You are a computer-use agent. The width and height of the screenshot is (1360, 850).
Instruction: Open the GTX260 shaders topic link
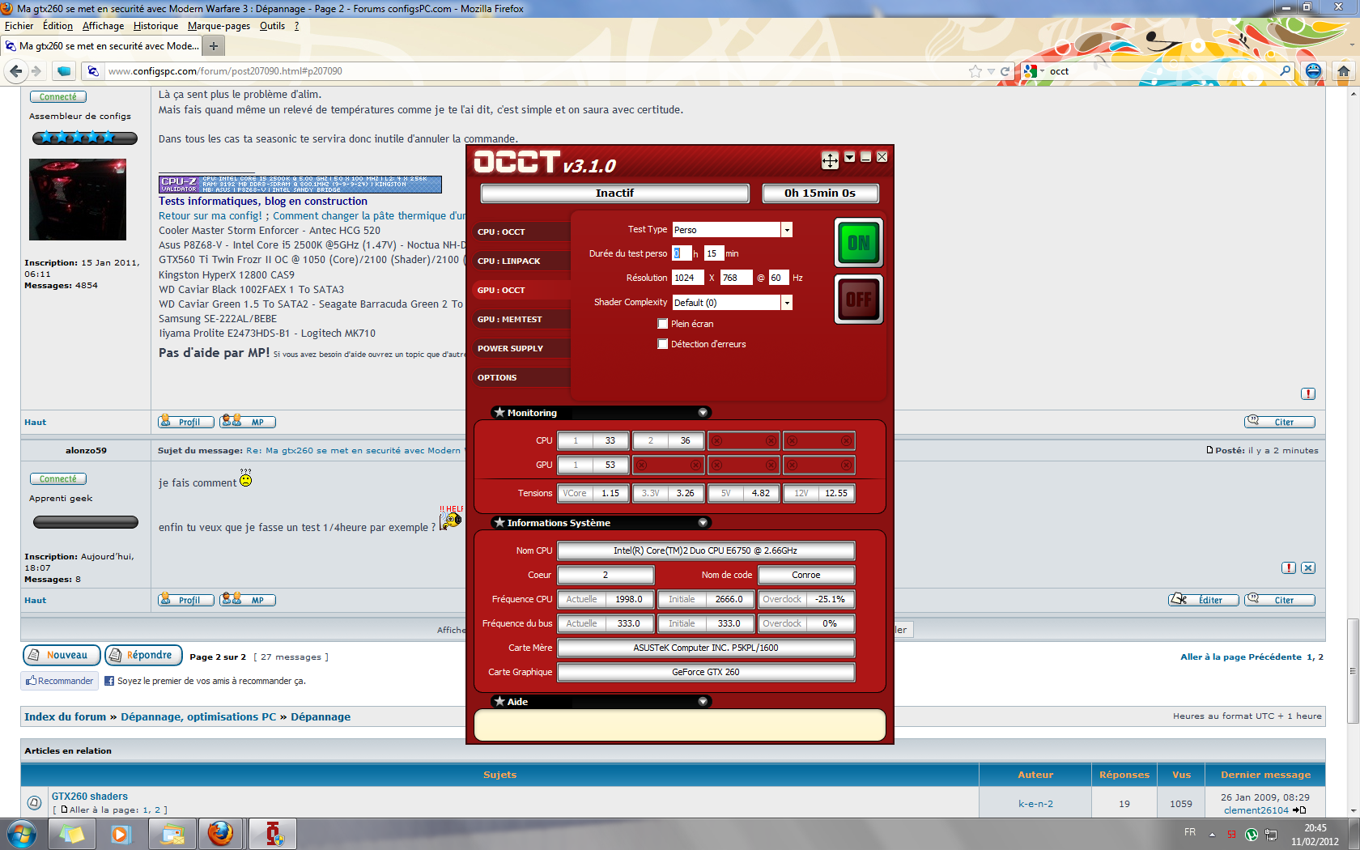[90, 797]
